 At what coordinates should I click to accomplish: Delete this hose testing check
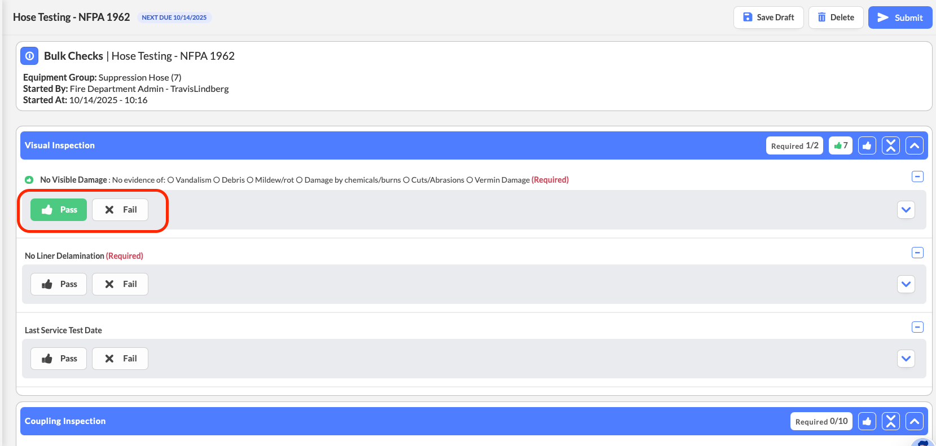point(836,17)
